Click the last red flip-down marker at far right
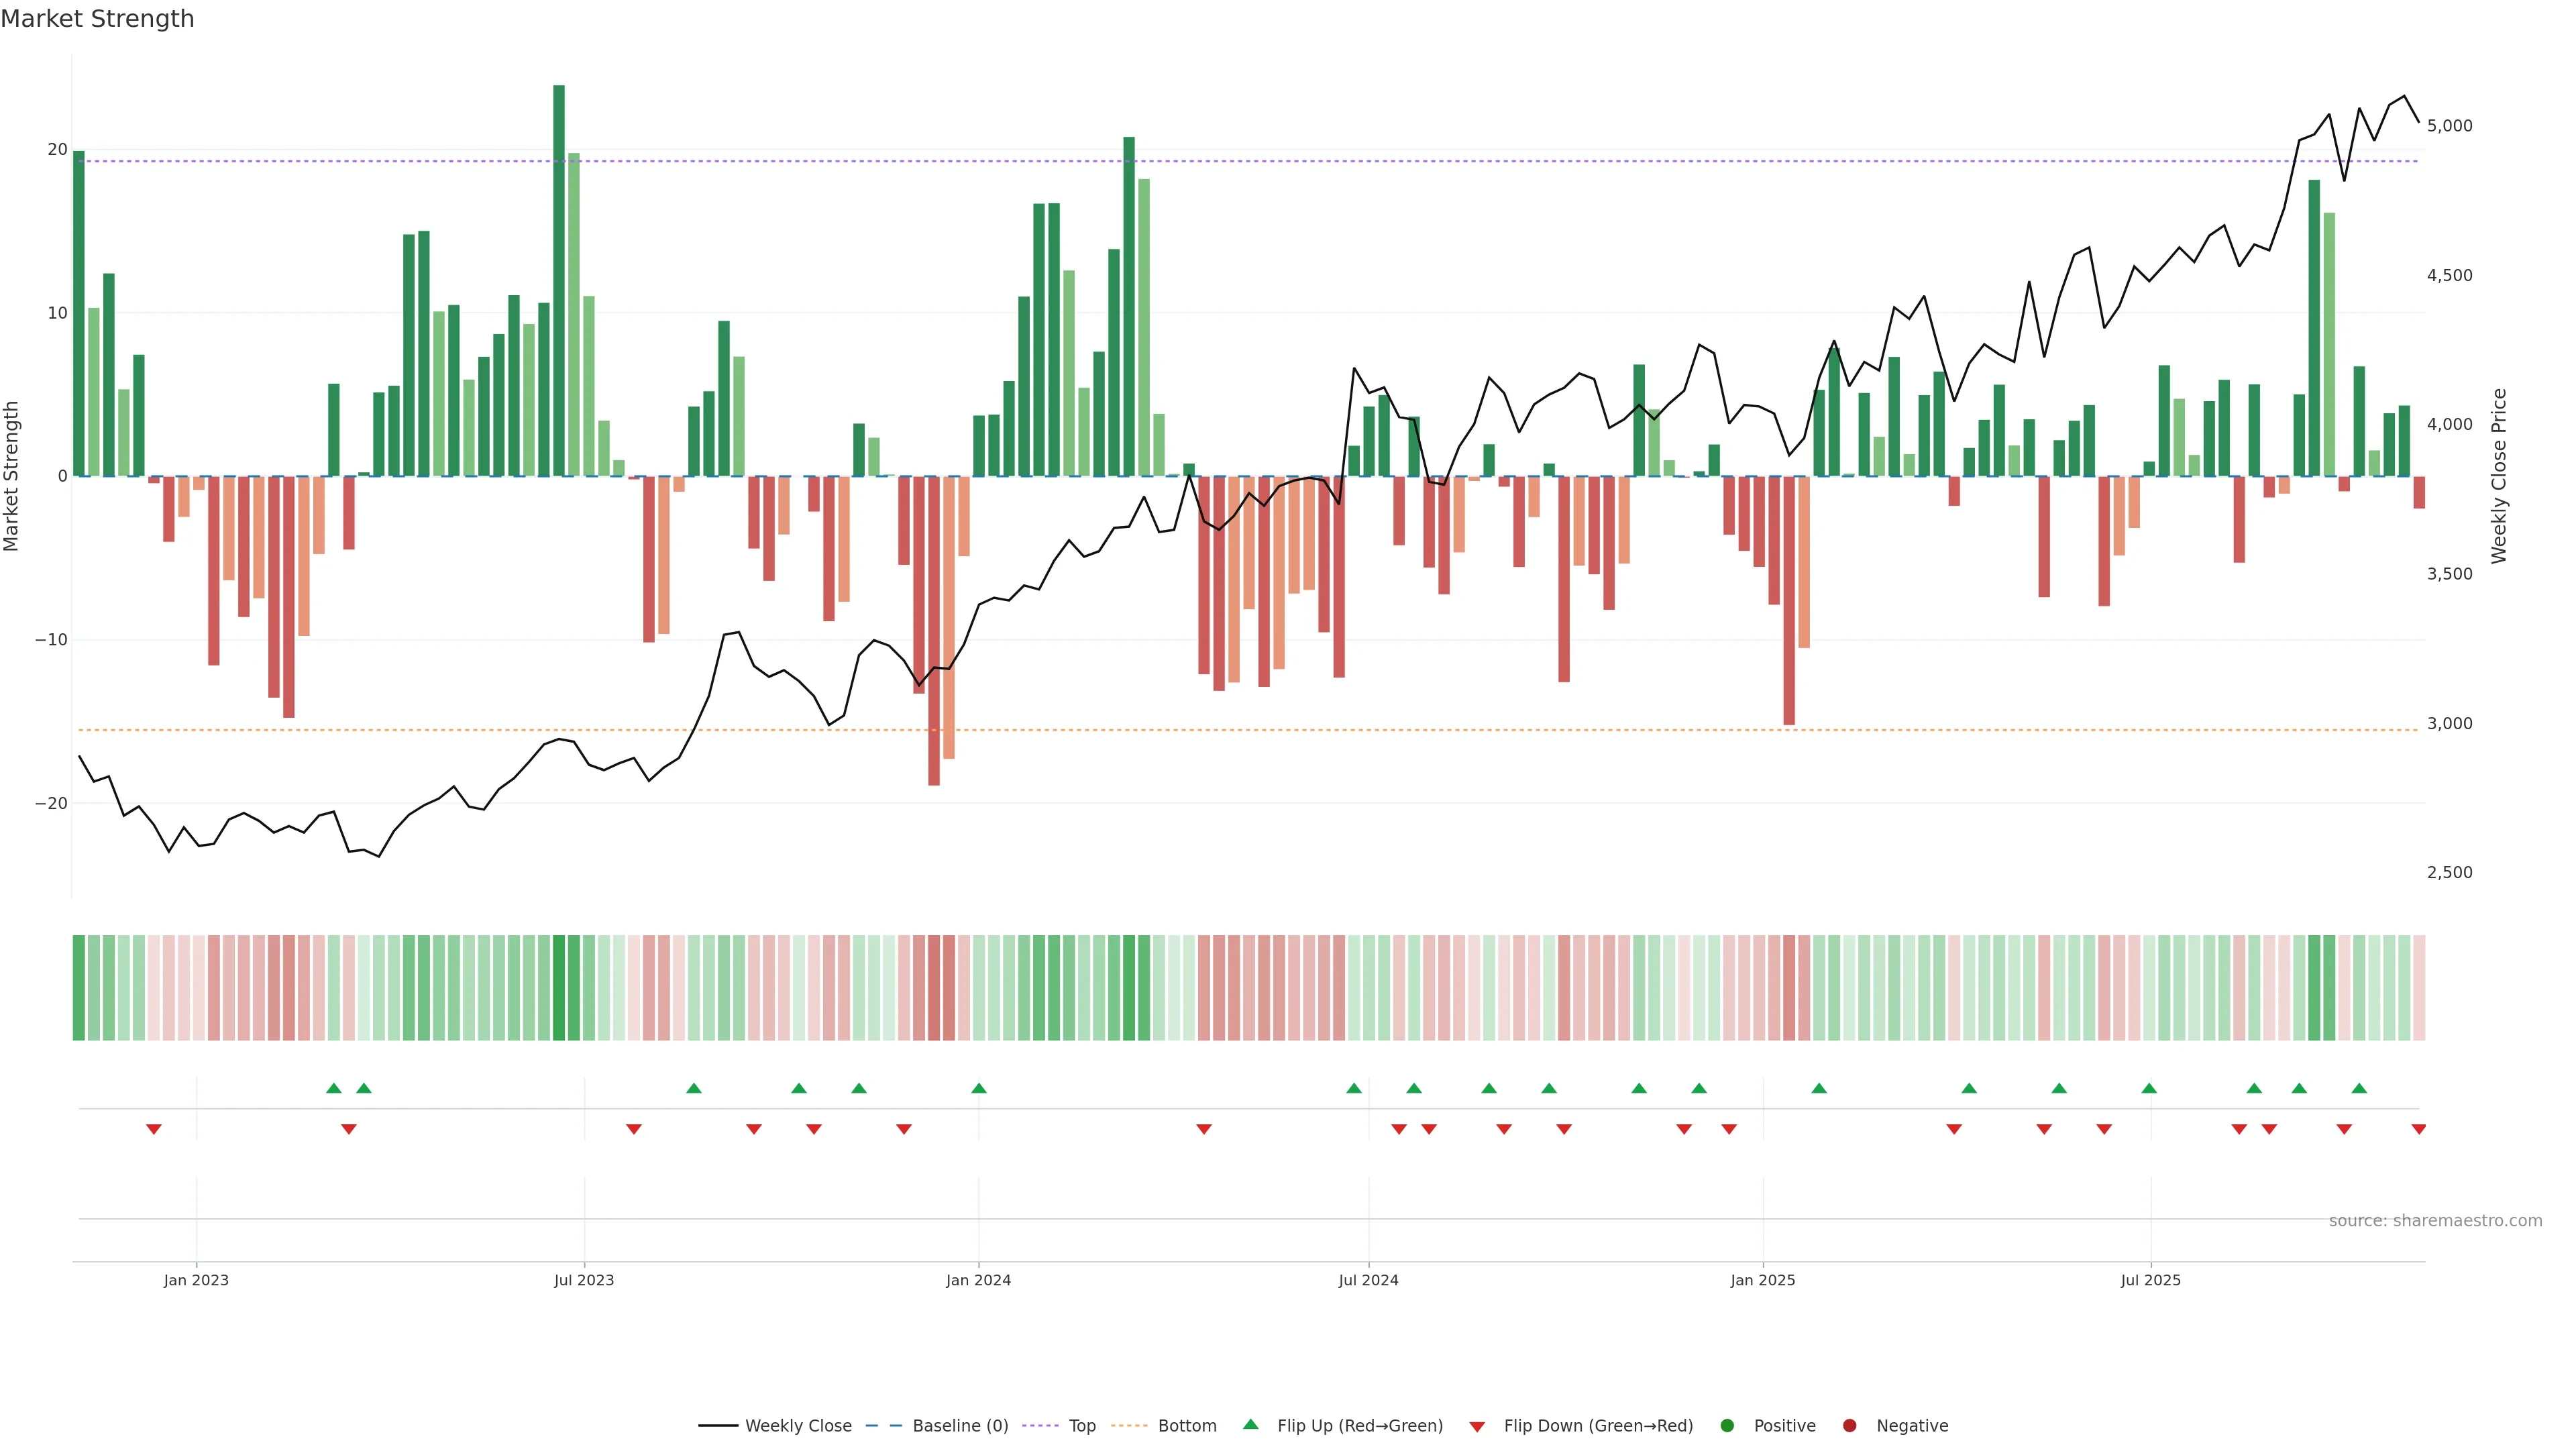Viewport: 2576px width, 1449px height. pyautogui.click(x=2418, y=1129)
